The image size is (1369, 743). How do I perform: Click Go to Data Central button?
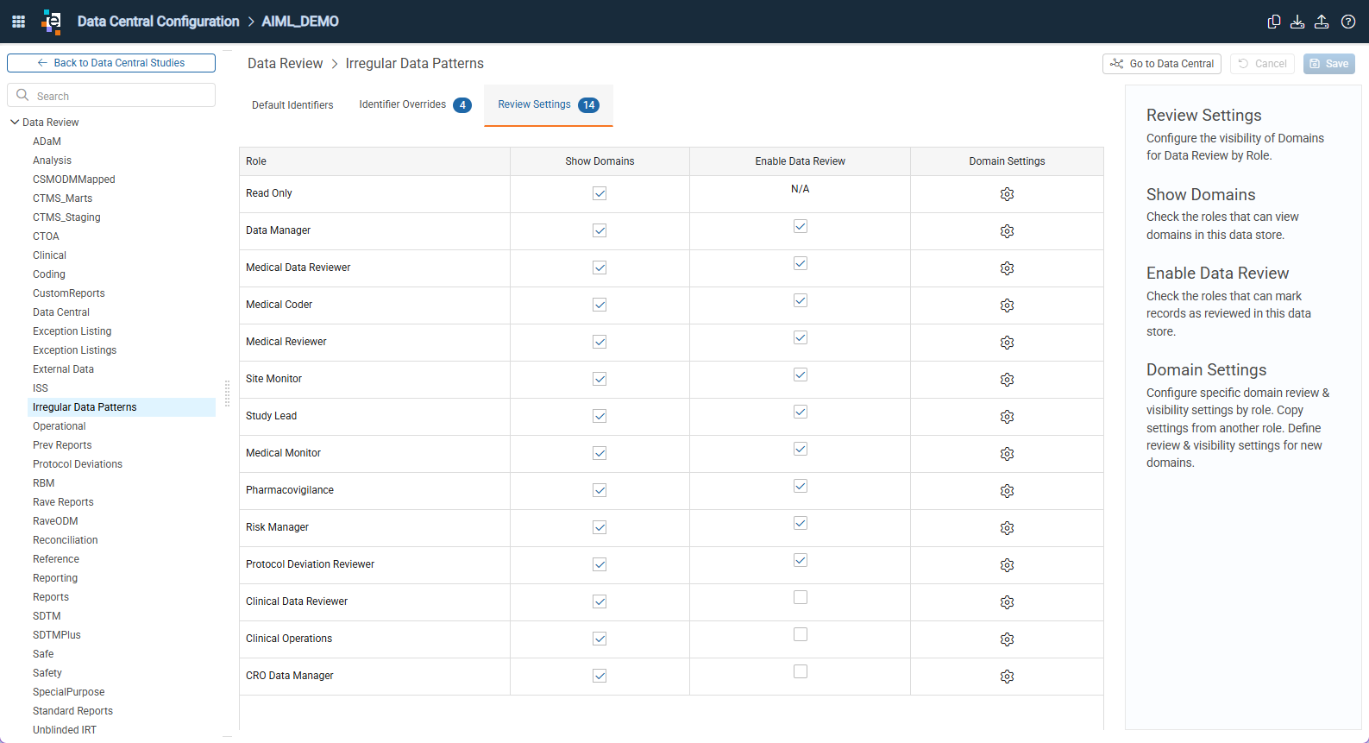pyautogui.click(x=1161, y=64)
